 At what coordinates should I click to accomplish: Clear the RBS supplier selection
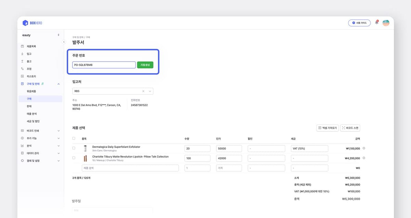[144, 91]
